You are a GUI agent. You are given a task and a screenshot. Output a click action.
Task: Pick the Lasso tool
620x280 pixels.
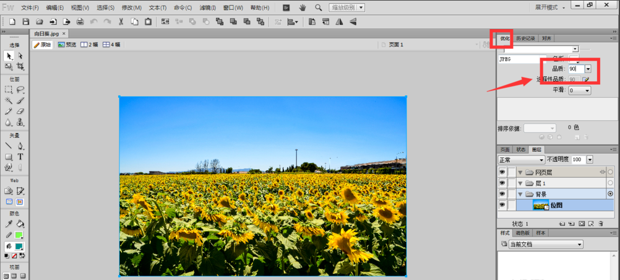pyautogui.click(x=20, y=90)
